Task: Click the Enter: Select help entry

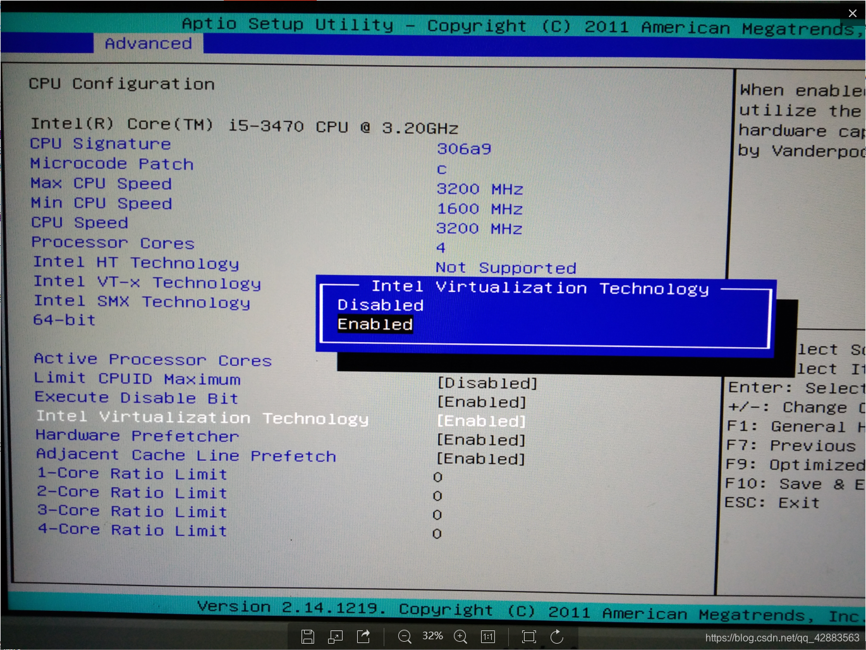Action: coord(796,388)
